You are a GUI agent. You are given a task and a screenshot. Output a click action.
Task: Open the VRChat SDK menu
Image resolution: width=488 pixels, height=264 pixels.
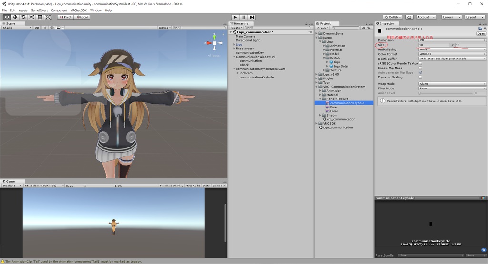79,10
